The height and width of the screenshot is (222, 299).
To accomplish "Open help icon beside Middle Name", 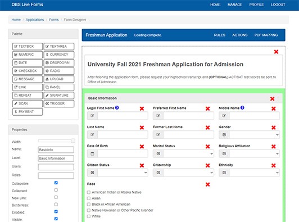I will (242, 108).
